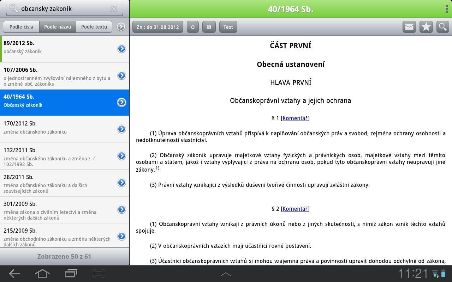Open the overflow menu with three dots
This screenshot has height=282, width=452.
pos(446,8)
